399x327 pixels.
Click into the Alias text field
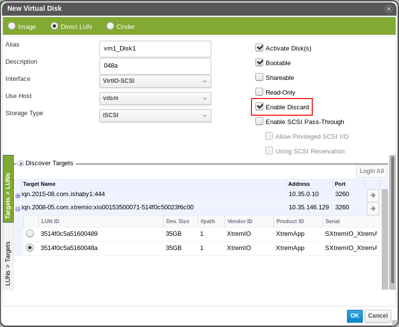(155, 49)
